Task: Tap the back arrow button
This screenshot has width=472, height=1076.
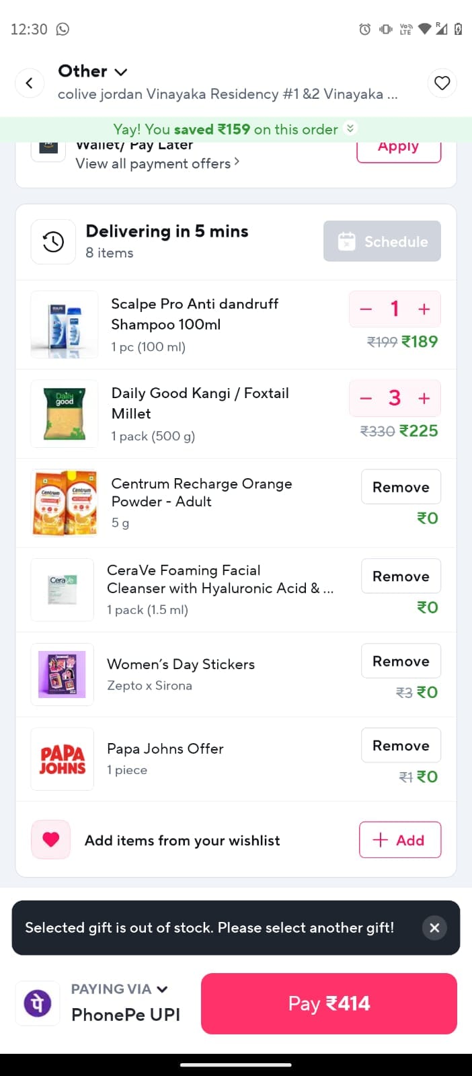Action: point(30,83)
